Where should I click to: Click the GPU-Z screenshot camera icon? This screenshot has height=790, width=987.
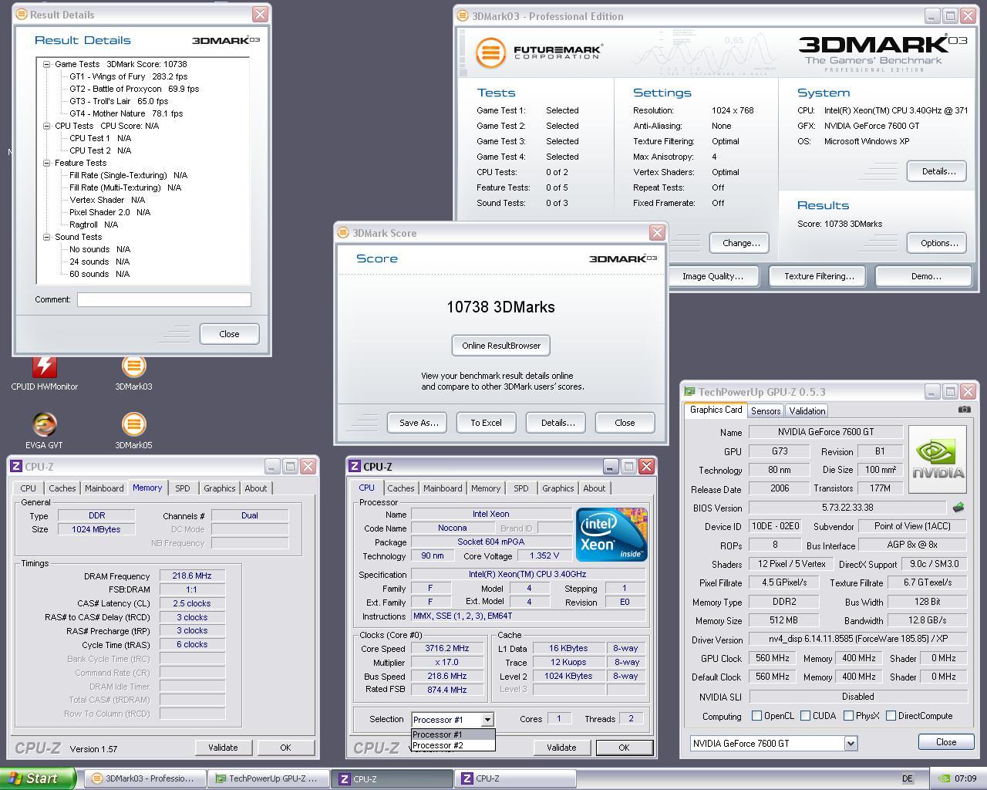(964, 410)
